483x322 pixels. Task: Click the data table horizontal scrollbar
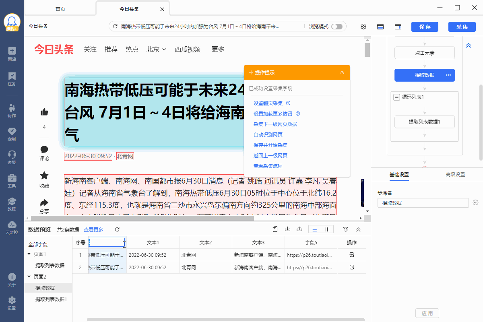coord(226,320)
